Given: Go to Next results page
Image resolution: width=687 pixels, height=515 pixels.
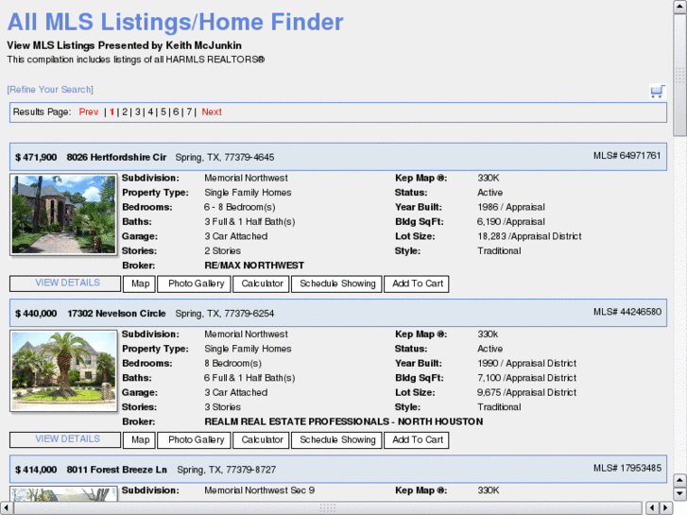Looking at the screenshot, I should 212,112.
